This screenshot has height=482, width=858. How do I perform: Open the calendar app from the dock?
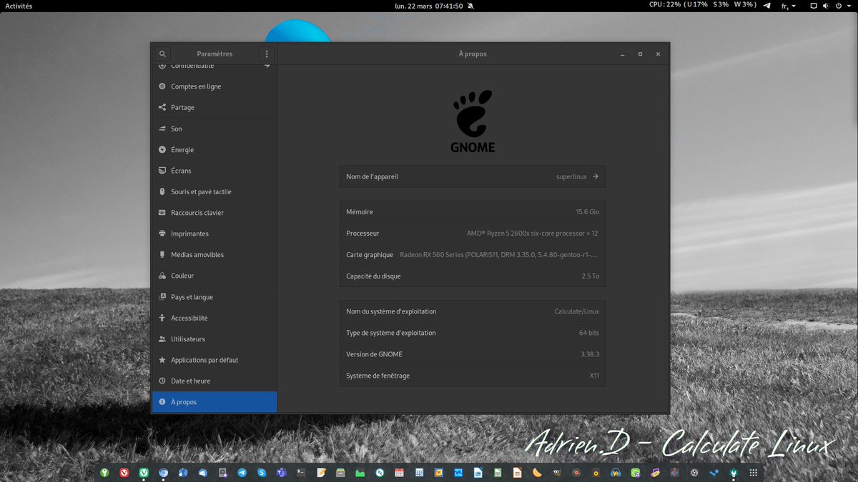[399, 473]
